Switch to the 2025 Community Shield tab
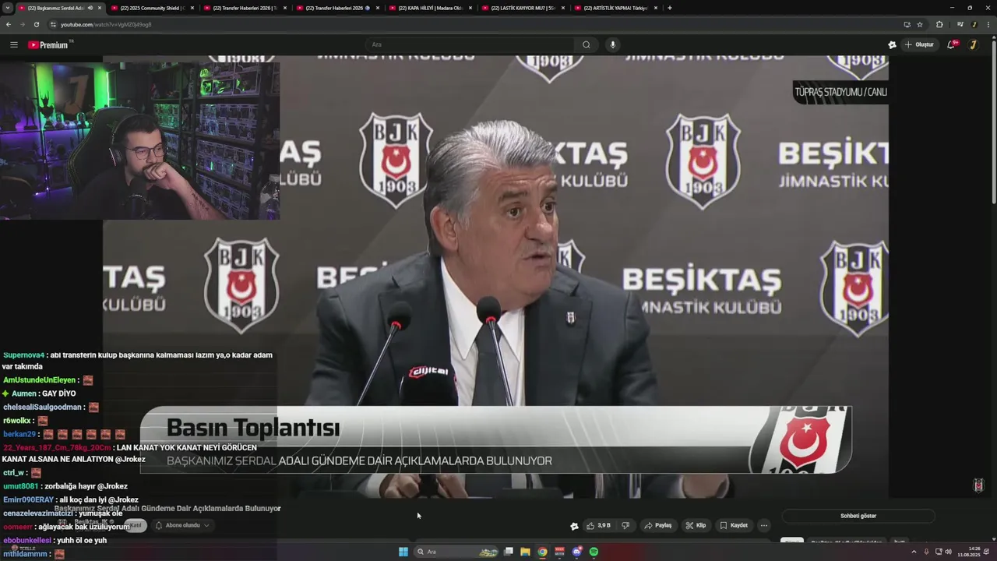This screenshot has width=997, height=561. [x=152, y=8]
